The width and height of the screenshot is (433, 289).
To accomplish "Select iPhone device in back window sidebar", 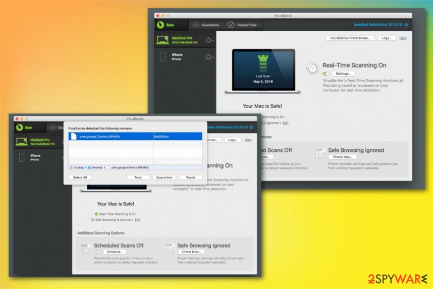I will click(185, 56).
